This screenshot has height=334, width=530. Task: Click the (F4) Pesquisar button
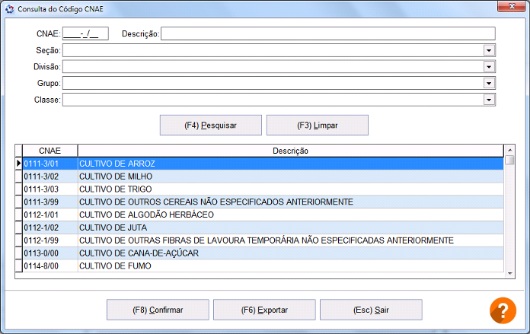pyautogui.click(x=211, y=126)
